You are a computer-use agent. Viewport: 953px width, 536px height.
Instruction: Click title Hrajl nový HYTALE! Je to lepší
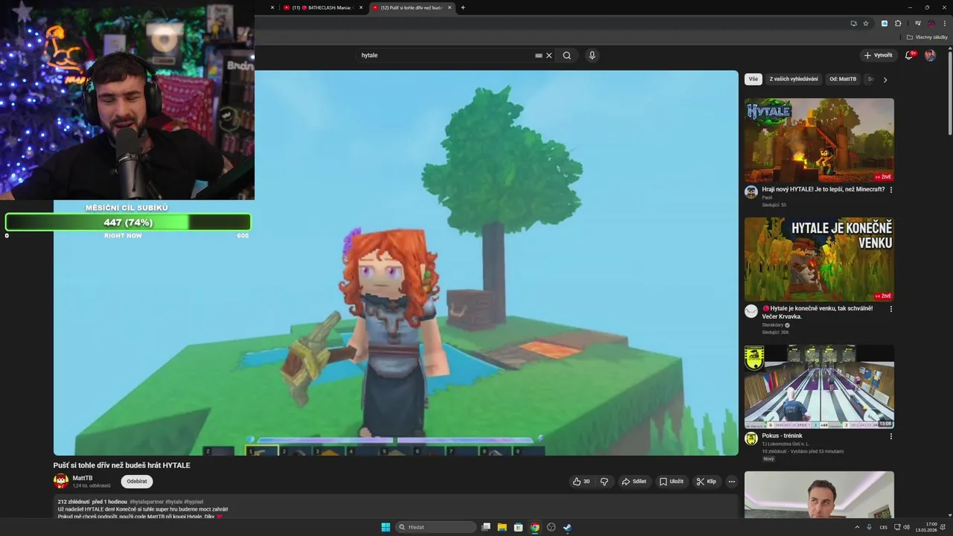(823, 189)
